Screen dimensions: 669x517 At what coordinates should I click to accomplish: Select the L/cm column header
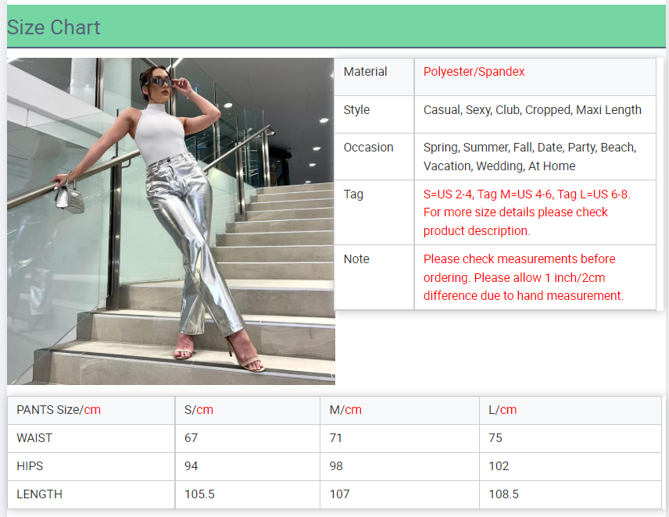pos(502,410)
